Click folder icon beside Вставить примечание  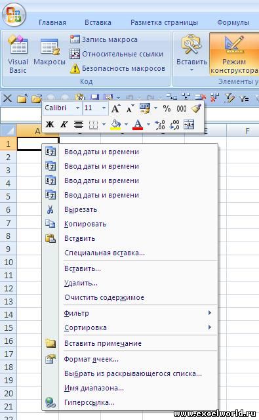pos(50,343)
